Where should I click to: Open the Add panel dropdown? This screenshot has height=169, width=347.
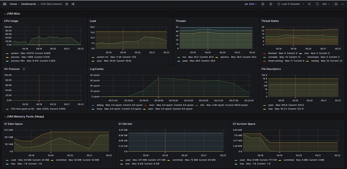pos(251,4)
